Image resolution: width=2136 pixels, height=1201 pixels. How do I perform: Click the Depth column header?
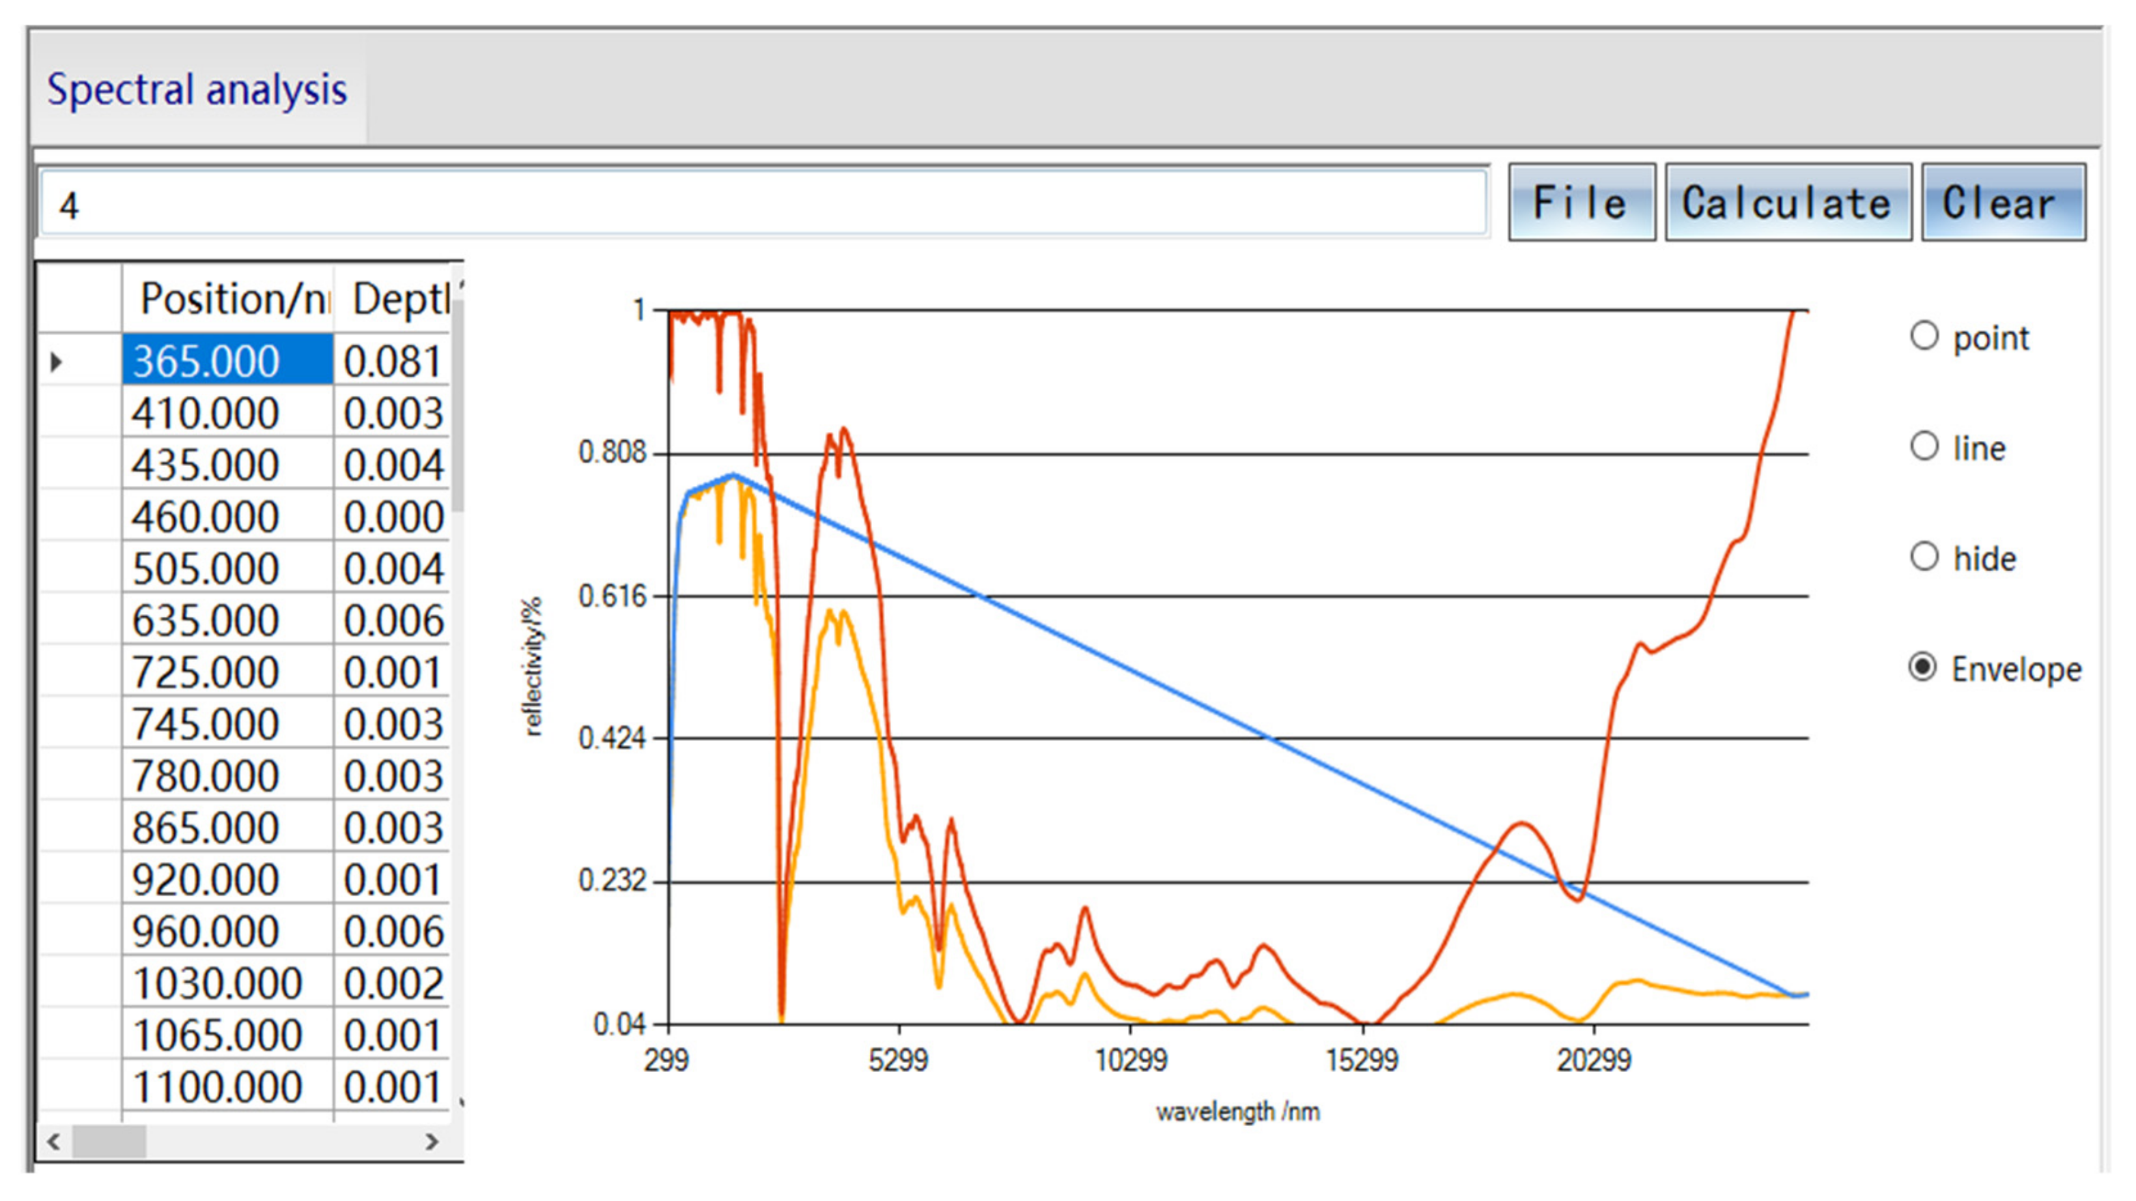[394, 299]
